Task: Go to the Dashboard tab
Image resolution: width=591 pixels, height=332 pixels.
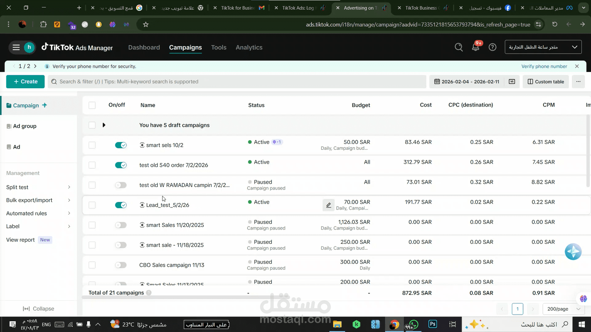Action: (144, 47)
